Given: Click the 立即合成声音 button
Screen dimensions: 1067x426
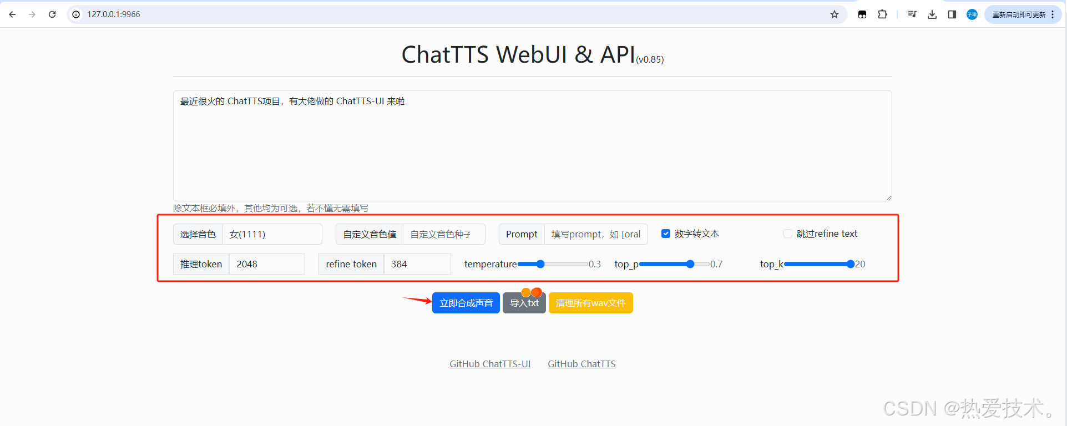Looking at the screenshot, I should tap(466, 303).
